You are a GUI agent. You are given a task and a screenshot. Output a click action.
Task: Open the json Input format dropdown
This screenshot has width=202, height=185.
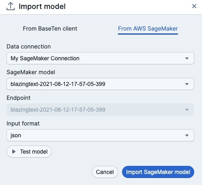(100, 135)
